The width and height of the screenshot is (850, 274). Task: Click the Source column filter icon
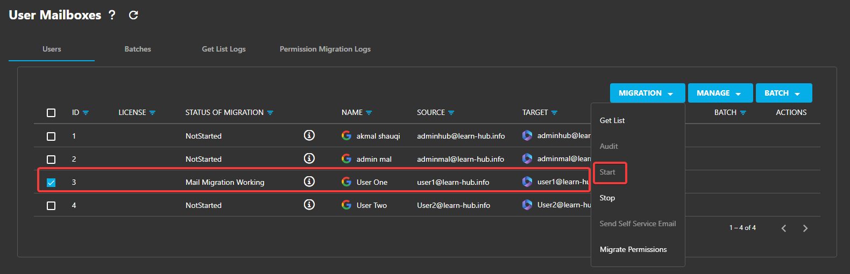tap(451, 113)
